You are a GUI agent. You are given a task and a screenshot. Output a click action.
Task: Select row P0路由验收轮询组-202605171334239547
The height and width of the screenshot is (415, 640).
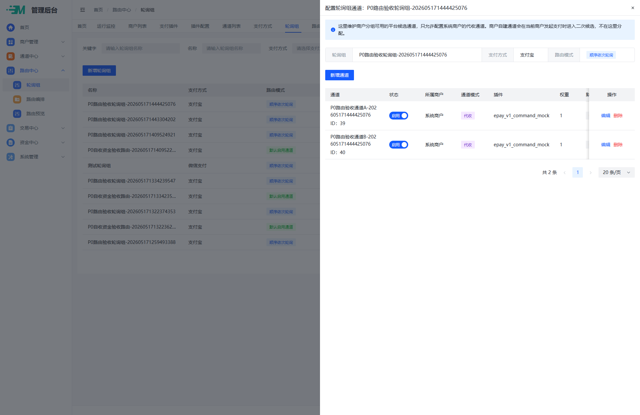click(x=201, y=181)
